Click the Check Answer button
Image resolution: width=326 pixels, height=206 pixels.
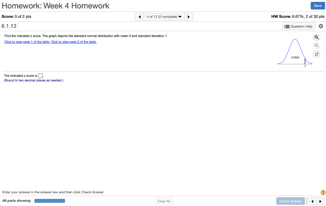290,201
